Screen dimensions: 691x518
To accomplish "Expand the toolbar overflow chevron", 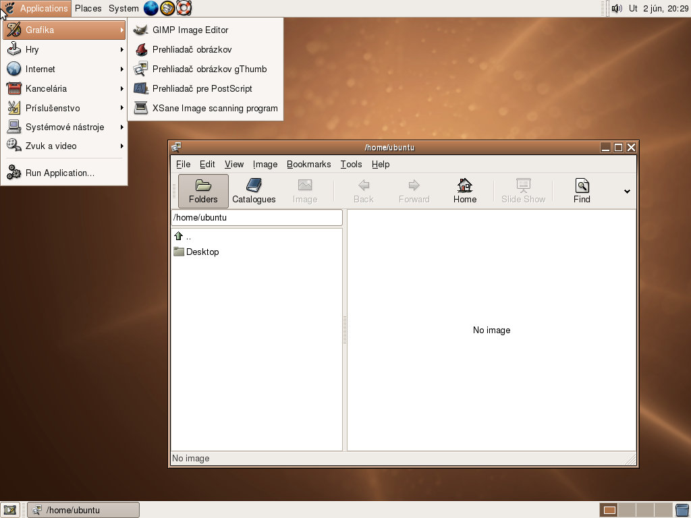I will tap(627, 191).
